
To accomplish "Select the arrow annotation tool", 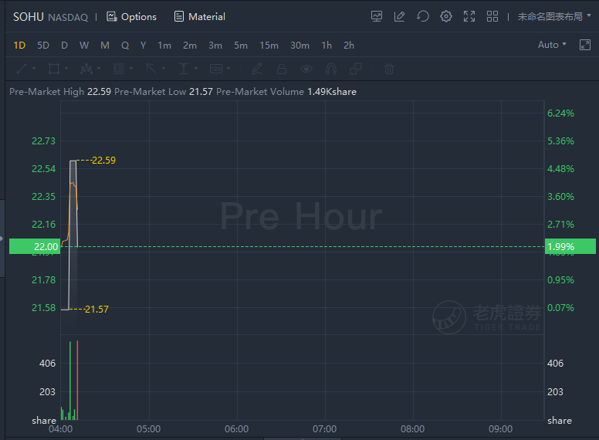I will 151,69.
